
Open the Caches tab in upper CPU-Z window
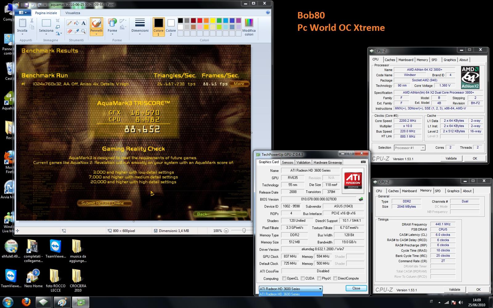pyautogui.click(x=390, y=60)
